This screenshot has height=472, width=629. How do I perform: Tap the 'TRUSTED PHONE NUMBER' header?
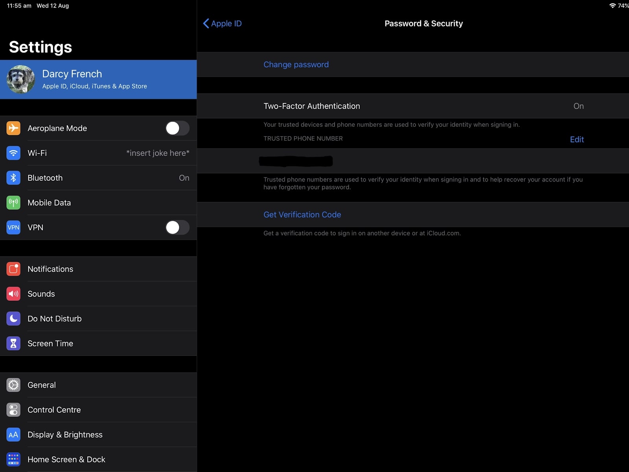click(303, 139)
